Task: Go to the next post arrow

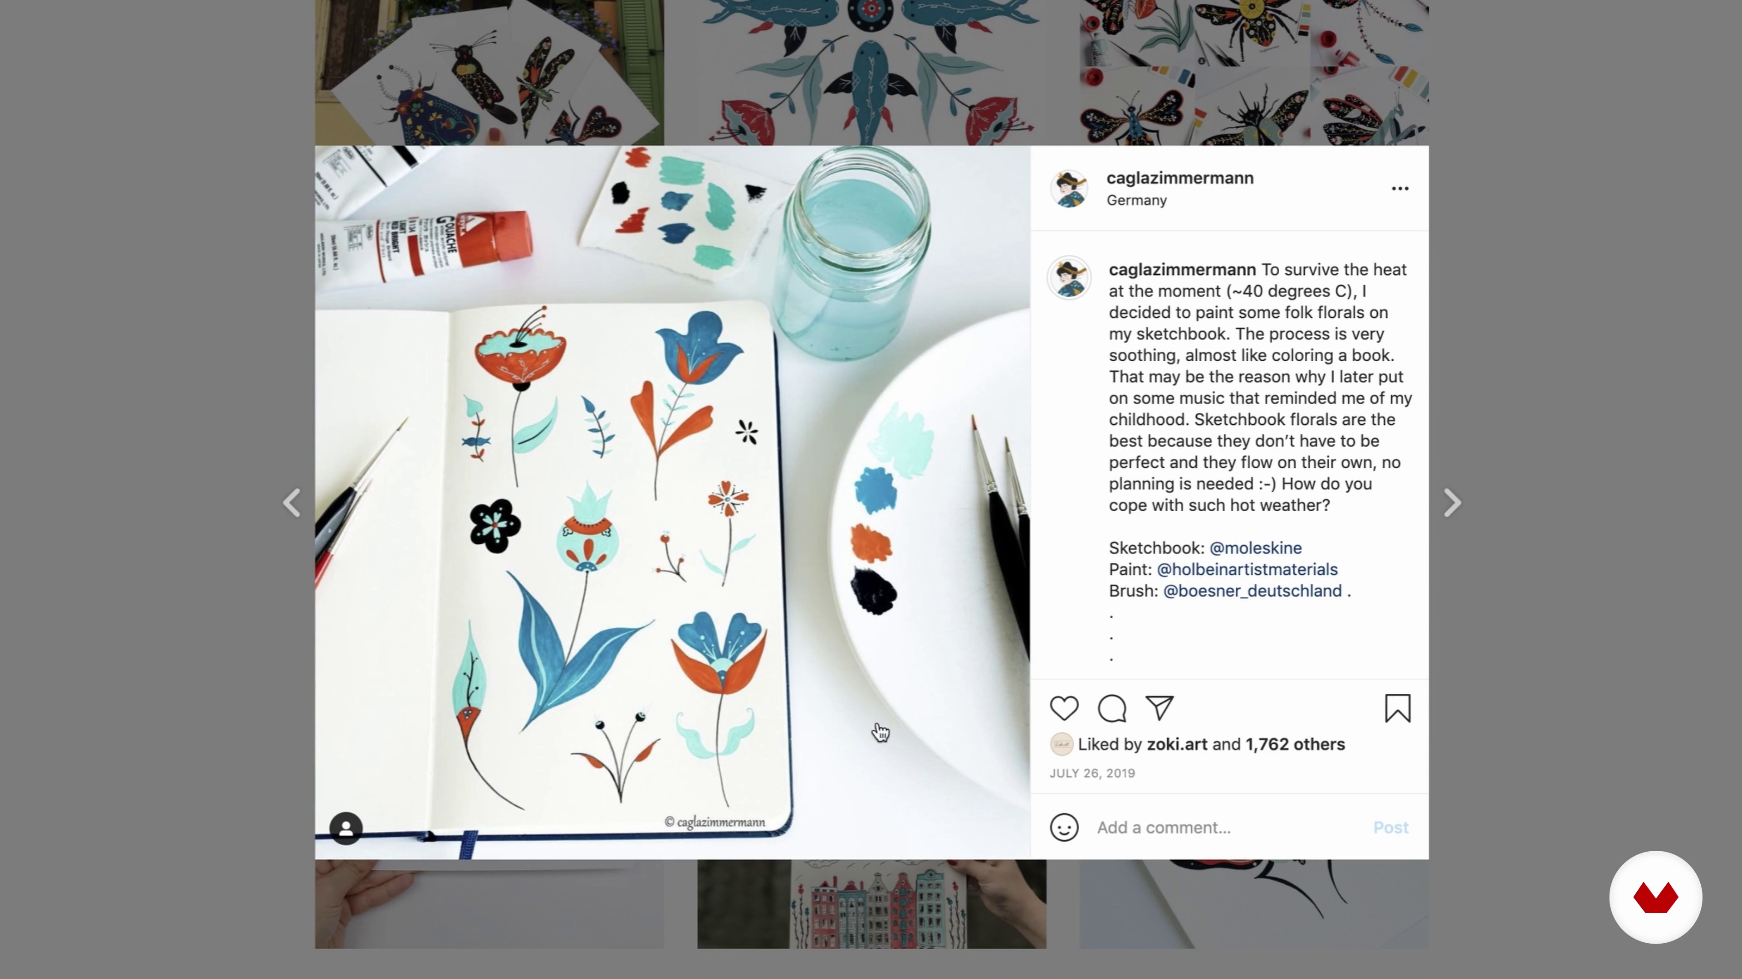Action: (x=1451, y=503)
